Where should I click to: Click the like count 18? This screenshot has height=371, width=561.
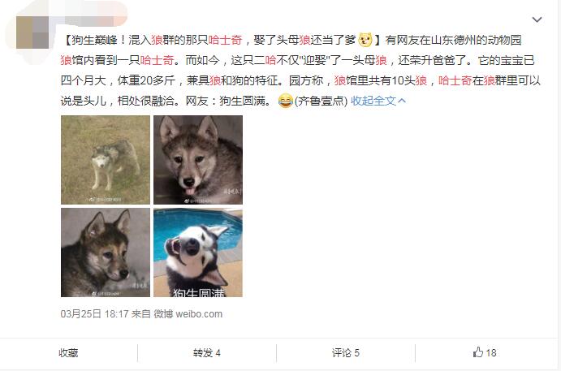click(491, 353)
